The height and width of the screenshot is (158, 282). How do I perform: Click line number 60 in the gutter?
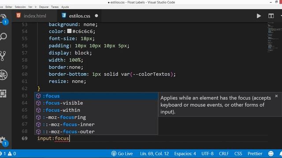point(25,74)
